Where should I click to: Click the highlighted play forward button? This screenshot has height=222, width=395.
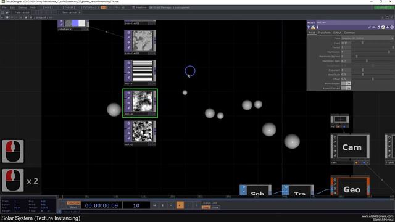180,205
